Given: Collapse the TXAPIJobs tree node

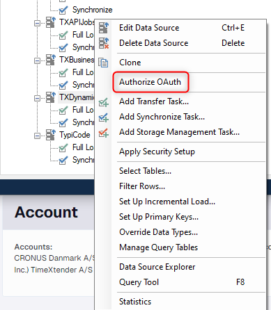Looking at the screenshot, I should [37, 24].
